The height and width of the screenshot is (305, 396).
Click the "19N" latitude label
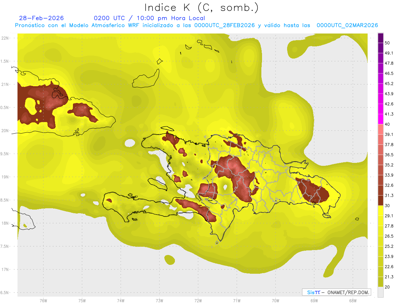(6, 177)
